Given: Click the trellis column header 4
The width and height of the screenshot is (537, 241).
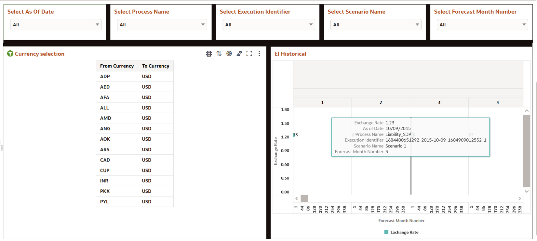Looking at the screenshot, I should [x=497, y=102].
